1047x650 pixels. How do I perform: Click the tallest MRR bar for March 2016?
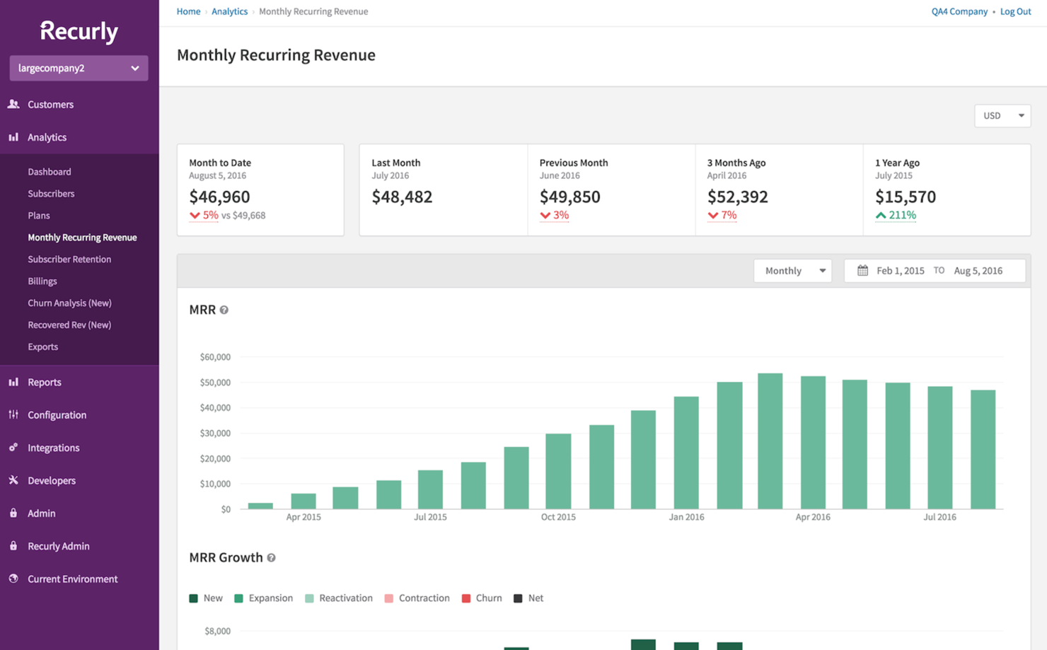(770, 441)
